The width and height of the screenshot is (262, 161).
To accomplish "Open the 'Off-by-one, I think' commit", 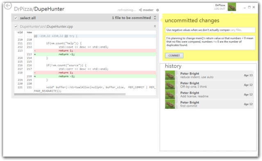I will [210, 85].
